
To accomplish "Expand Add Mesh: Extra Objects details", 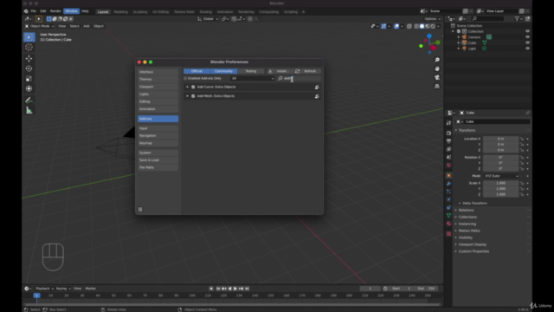I will click(187, 96).
